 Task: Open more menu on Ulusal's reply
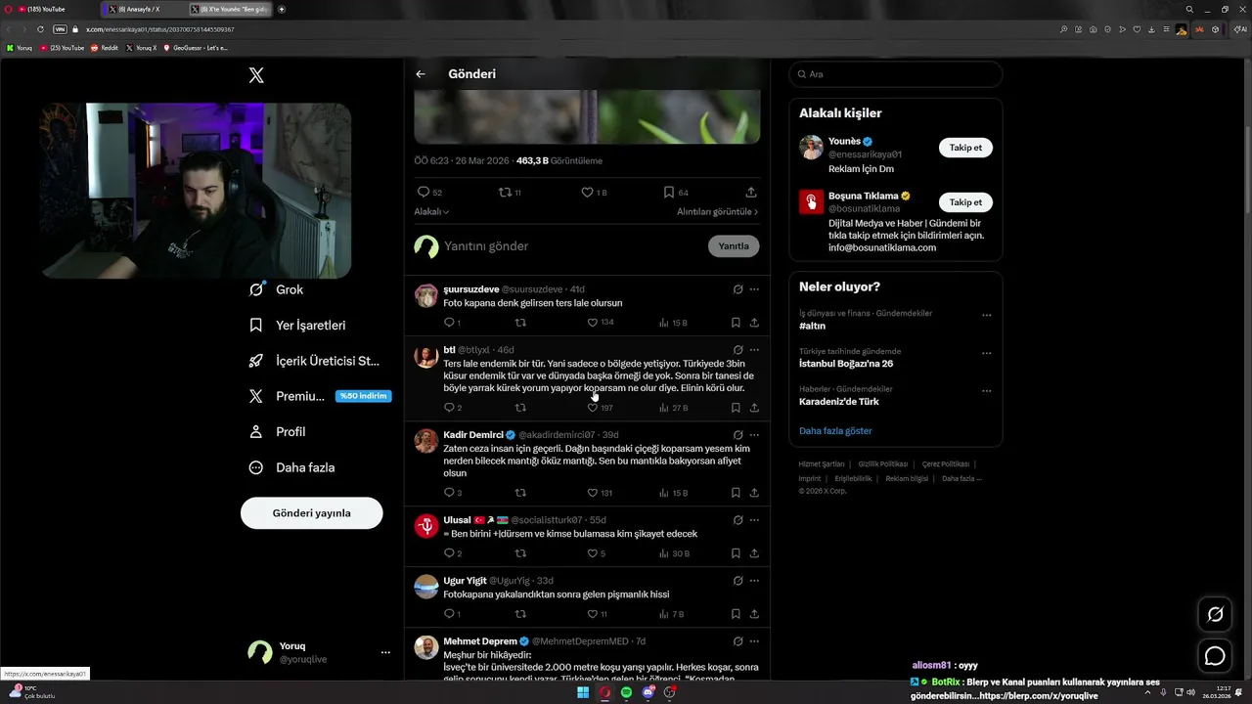tap(754, 520)
